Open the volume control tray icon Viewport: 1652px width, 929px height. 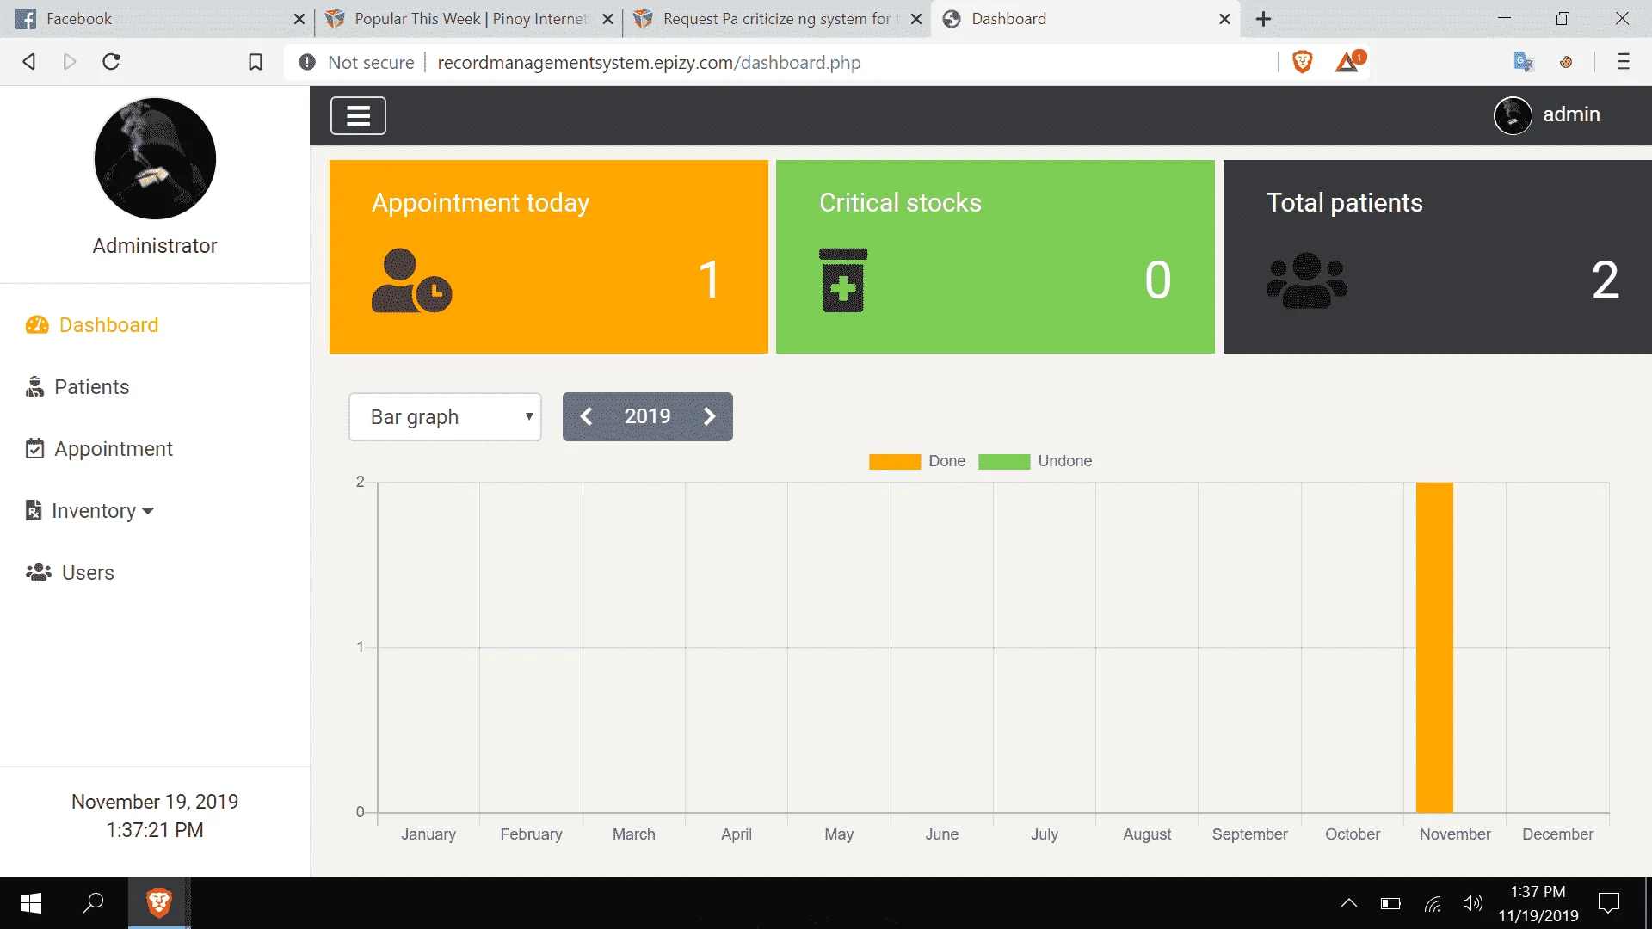[1473, 903]
